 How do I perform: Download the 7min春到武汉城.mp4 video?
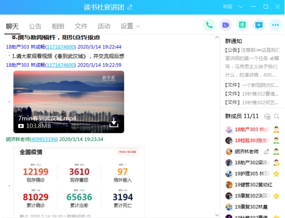pyautogui.click(x=114, y=123)
